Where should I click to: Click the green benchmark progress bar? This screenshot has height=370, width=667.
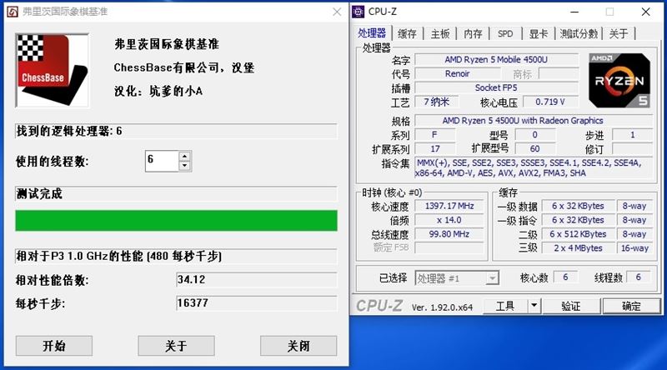(176, 220)
